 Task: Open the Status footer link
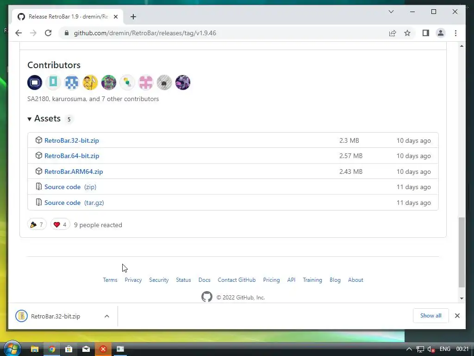[183, 280]
